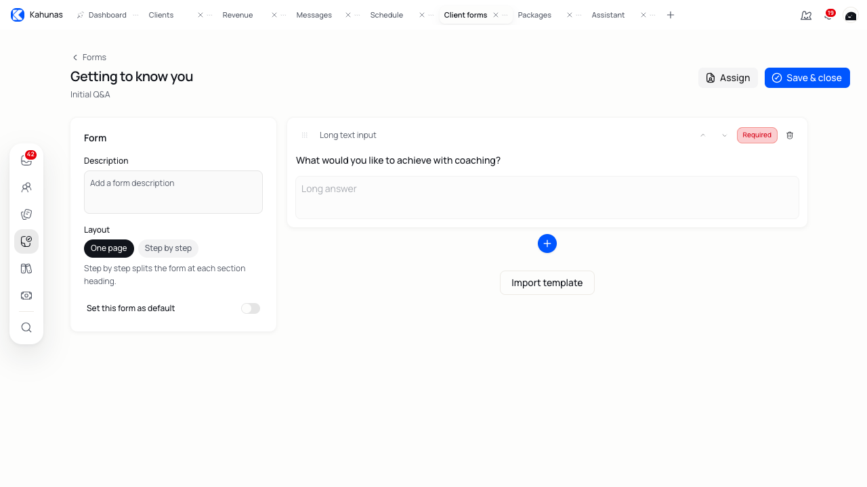The width and height of the screenshot is (867, 487).
Task: Add a new question with blue plus
Action: coord(547,243)
